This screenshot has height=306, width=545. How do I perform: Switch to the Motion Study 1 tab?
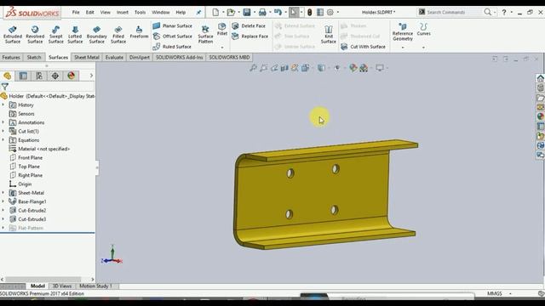(x=95, y=286)
